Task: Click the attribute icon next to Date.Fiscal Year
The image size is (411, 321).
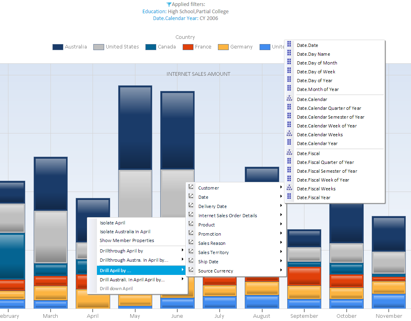Action: pyautogui.click(x=289, y=196)
